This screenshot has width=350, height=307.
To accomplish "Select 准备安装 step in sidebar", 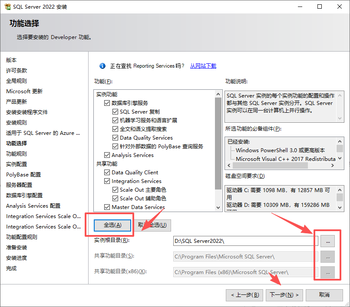I will click(x=17, y=248).
